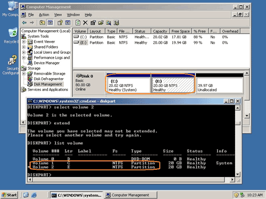Switch to Computer Management taskbar button
266x199 pixels.
tap(130, 195)
